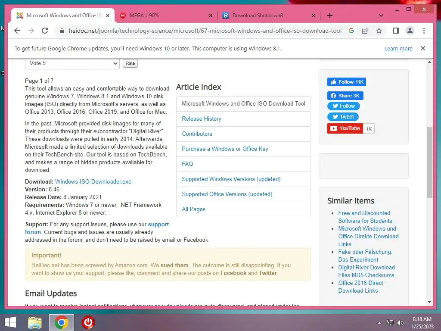Screen dimensions: 441x331
Task: Open the Vote 5 rating dropdown
Action: [72, 63]
